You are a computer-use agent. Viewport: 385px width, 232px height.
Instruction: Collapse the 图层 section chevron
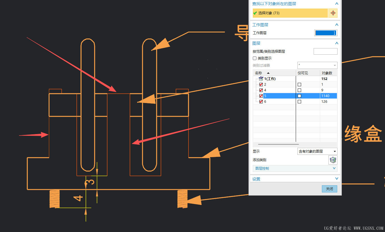click(x=337, y=43)
